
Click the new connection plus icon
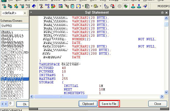(145, 6)
